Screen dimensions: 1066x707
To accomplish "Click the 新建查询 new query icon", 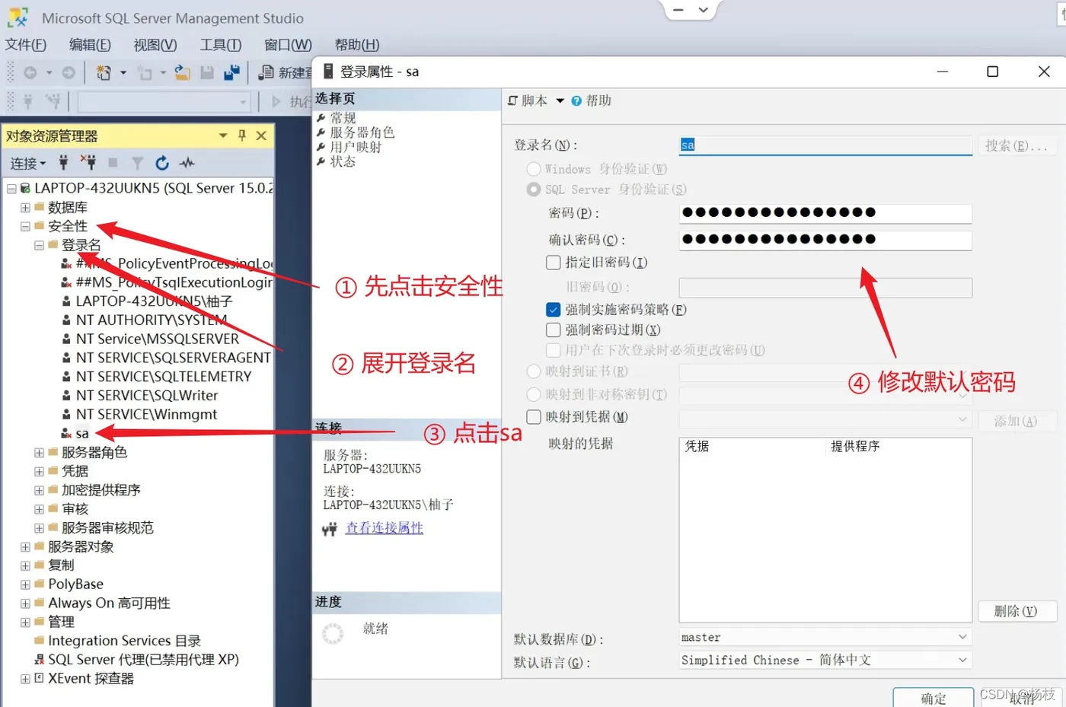I will pyautogui.click(x=266, y=72).
